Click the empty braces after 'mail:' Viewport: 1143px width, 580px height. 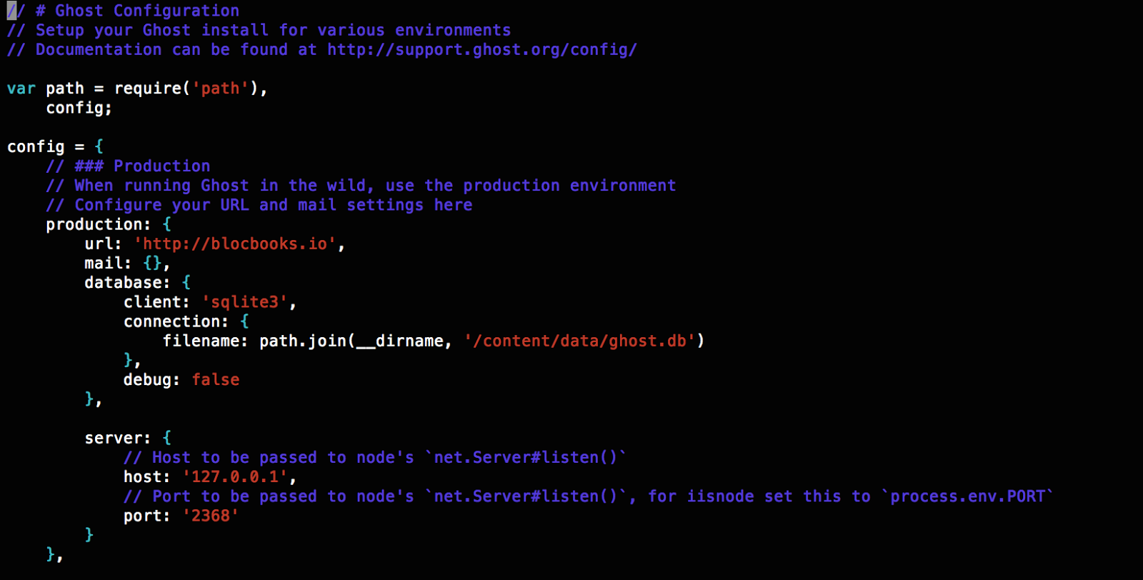[152, 264]
